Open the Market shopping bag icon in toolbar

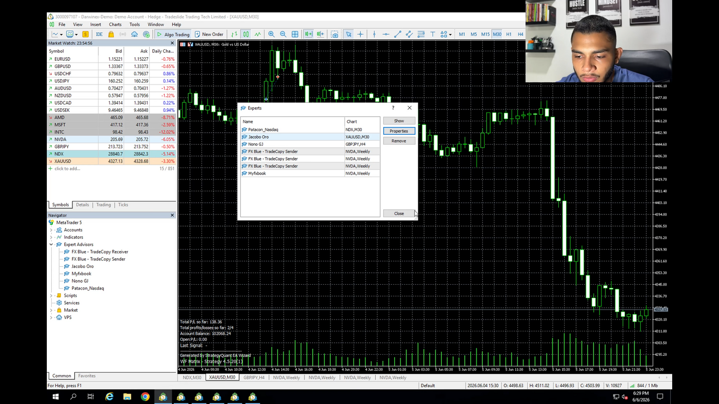pos(111,34)
